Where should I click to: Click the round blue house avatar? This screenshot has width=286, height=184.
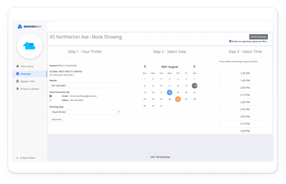[29, 46]
